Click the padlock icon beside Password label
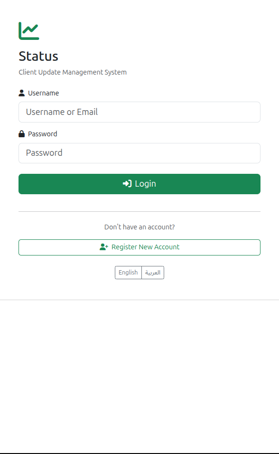Screen dimensions: 279x454 click(21, 133)
